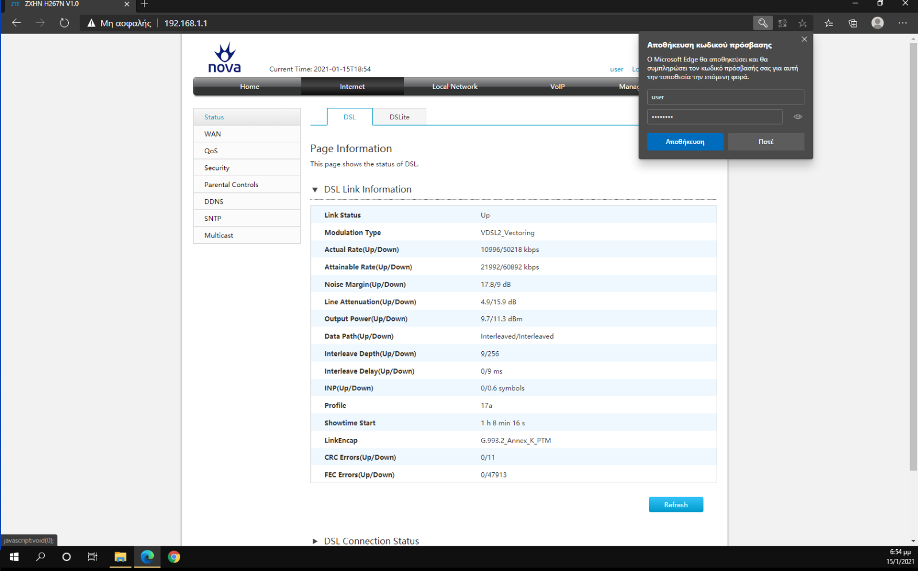Click the 17.8/9 dB noise margin
The width and height of the screenshot is (918, 571).
[x=496, y=284]
